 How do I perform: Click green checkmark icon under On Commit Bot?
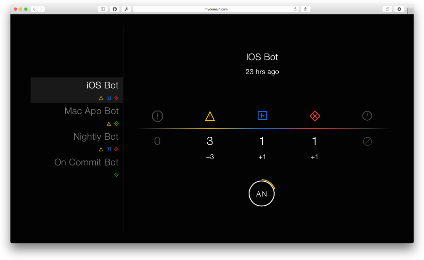116,175
